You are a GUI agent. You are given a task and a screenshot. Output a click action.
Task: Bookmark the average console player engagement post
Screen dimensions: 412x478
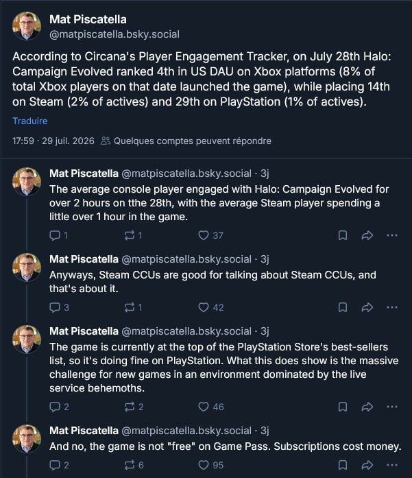(x=343, y=235)
